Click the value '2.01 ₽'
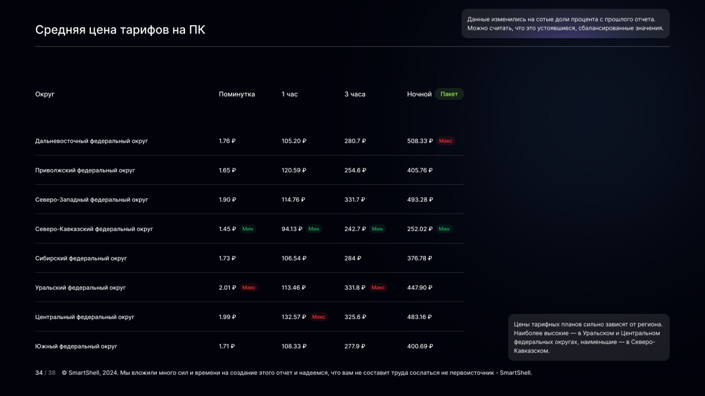705x396 pixels. [x=227, y=288]
